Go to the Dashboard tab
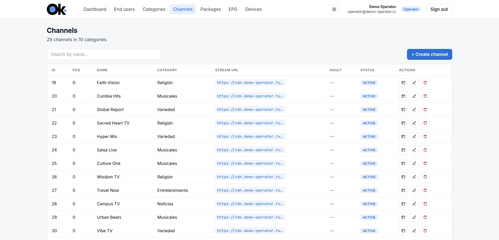The image size is (499, 240). pyautogui.click(x=95, y=9)
